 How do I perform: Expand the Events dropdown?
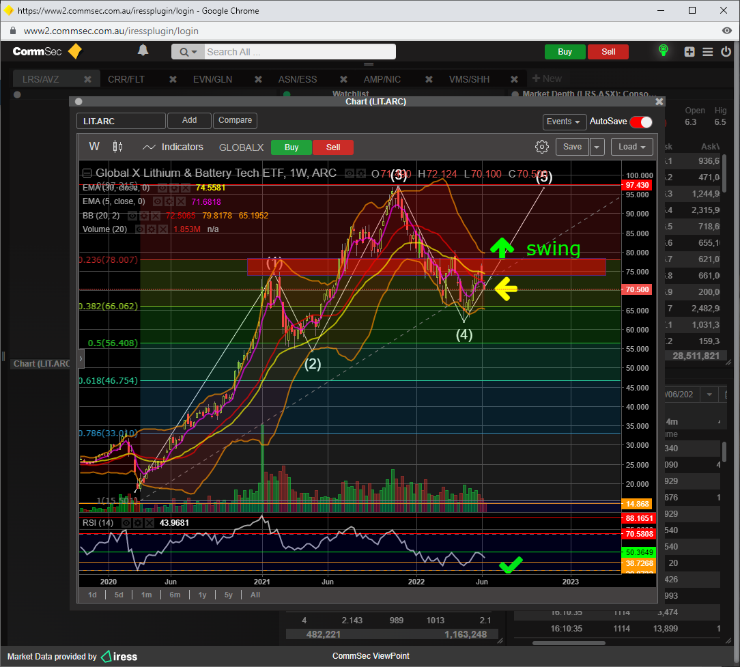click(564, 122)
